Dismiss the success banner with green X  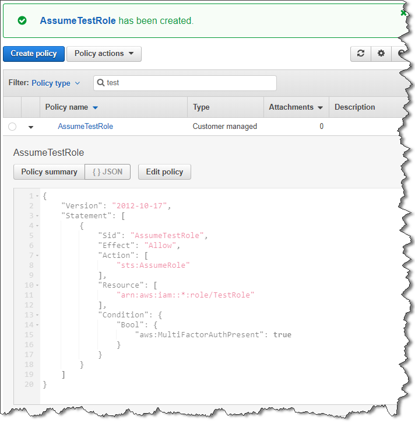click(x=403, y=13)
